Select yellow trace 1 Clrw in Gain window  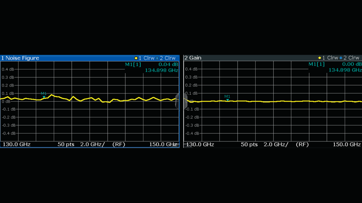(x=328, y=58)
